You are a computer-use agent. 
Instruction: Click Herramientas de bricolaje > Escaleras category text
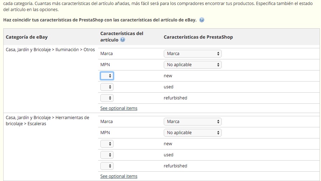point(47,121)
